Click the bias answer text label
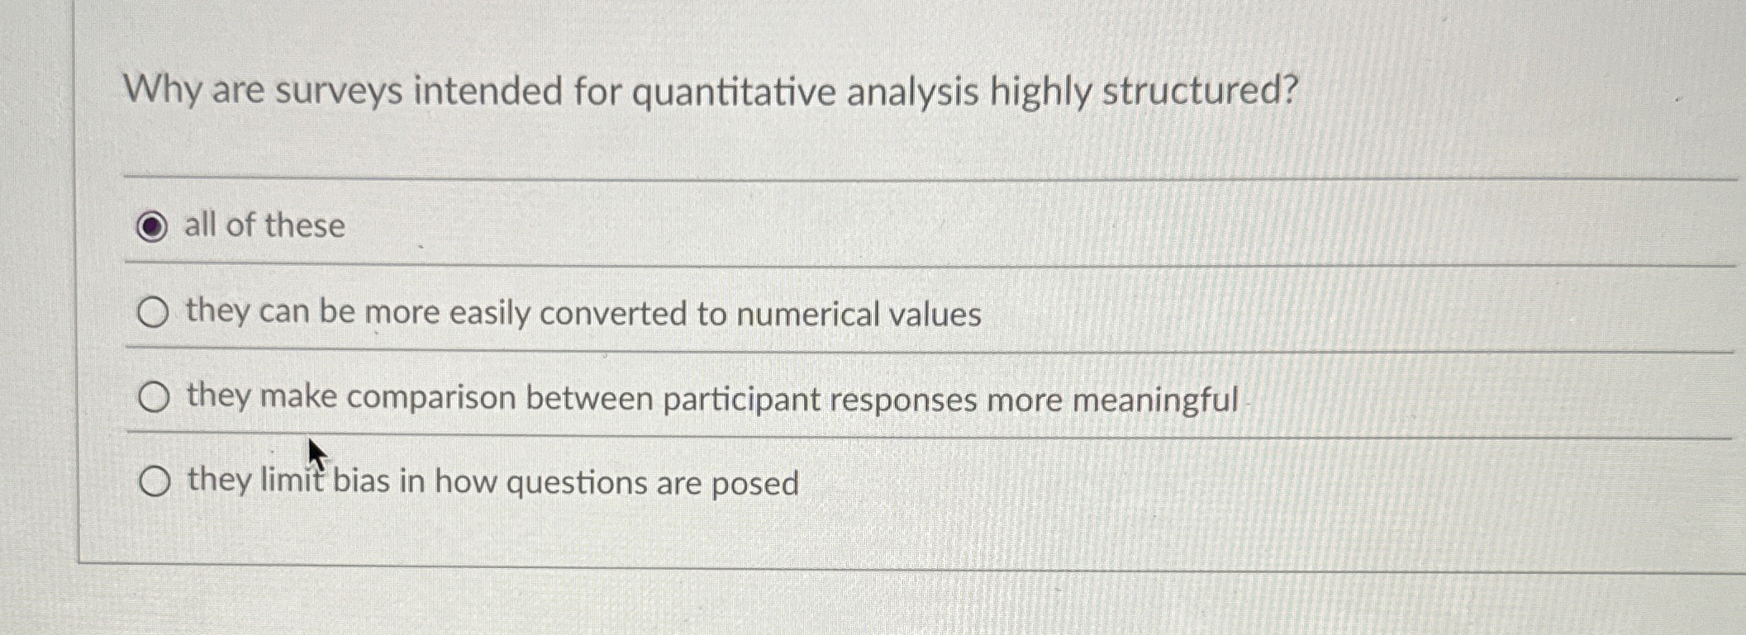The height and width of the screenshot is (635, 1746). (x=491, y=482)
